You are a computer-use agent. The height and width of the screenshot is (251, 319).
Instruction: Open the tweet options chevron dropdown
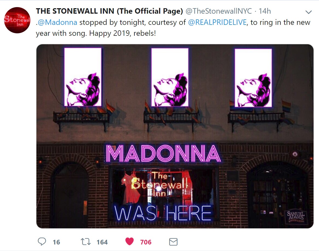tap(309, 12)
